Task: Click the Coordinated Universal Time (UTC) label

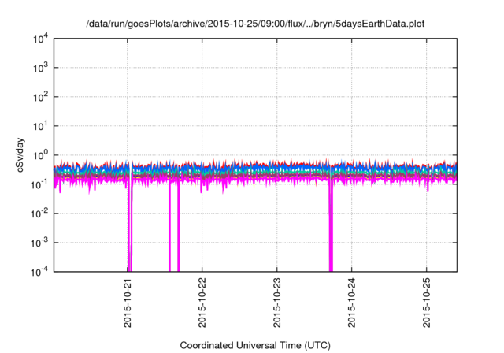Action: coord(255,345)
